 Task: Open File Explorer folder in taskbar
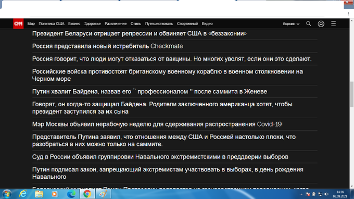click(39, 194)
